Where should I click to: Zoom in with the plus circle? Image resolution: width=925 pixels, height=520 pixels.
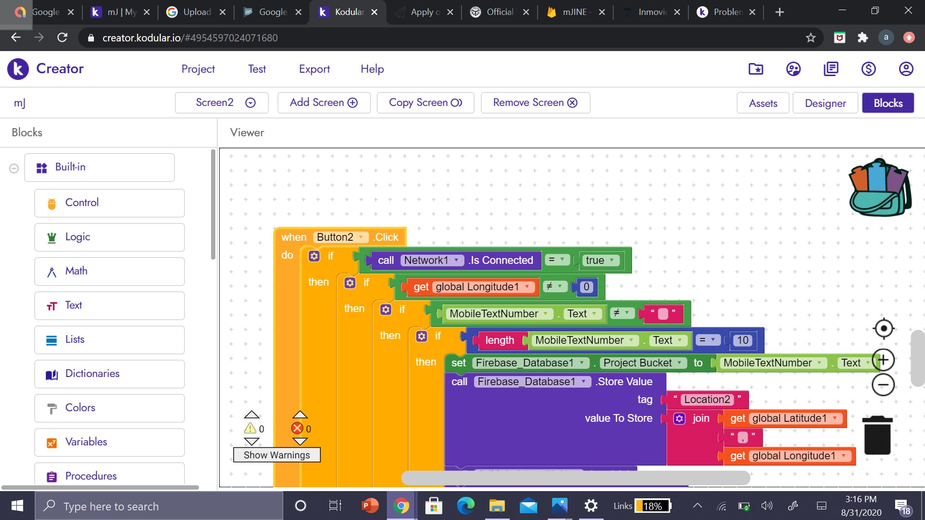(x=884, y=360)
